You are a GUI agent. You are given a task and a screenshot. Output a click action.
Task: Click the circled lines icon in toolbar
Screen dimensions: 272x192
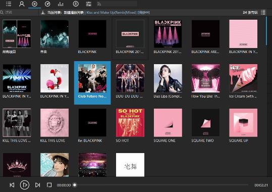(x=76, y=4)
